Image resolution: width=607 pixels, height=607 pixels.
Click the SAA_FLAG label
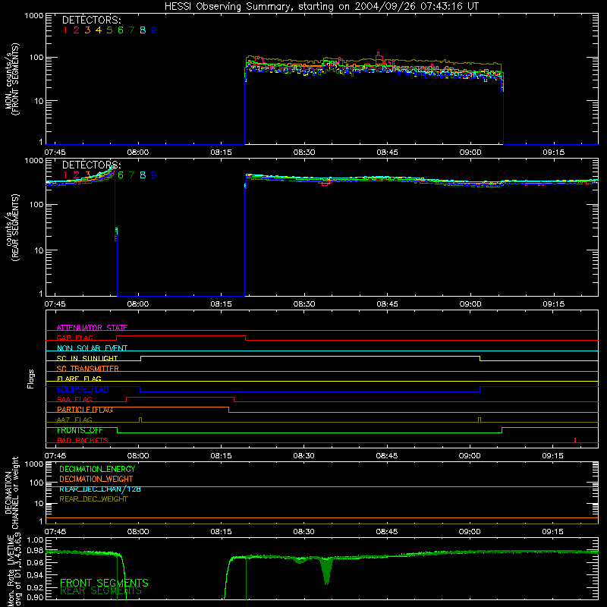(x=74, y=400)
